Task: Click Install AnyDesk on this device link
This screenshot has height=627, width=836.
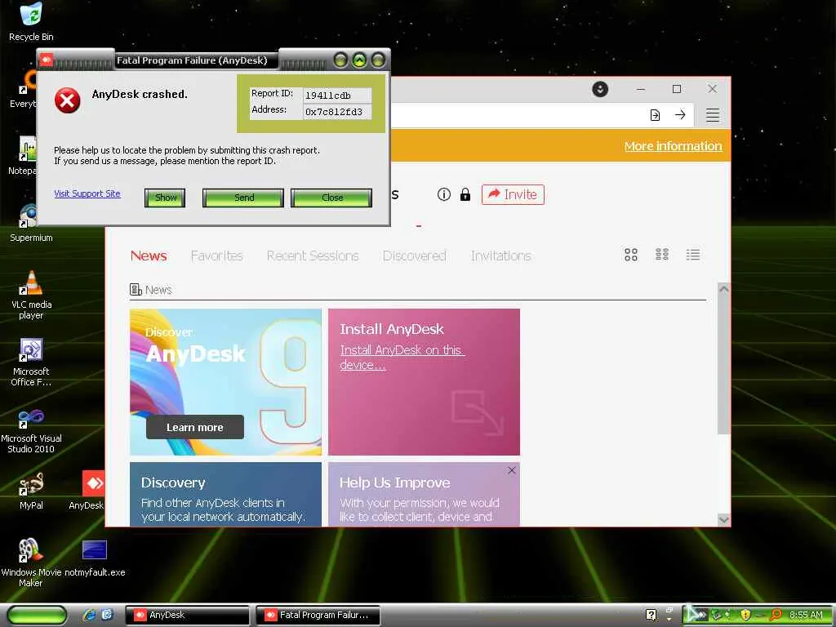Action: 402,358
